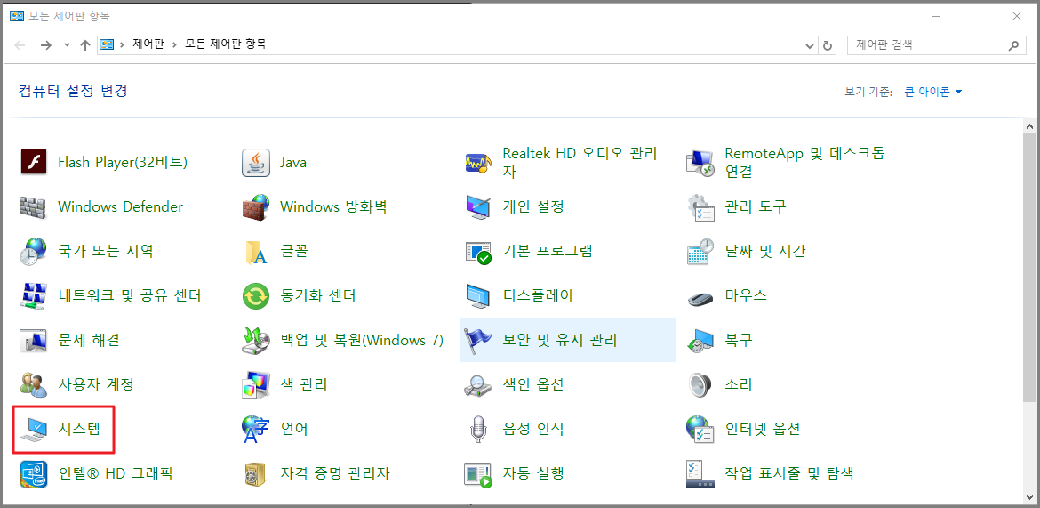This screenshot has height=508, width=1040.
Task: Click the 컴퓨터 설정 변경 heading
Action: pos(73,91)
